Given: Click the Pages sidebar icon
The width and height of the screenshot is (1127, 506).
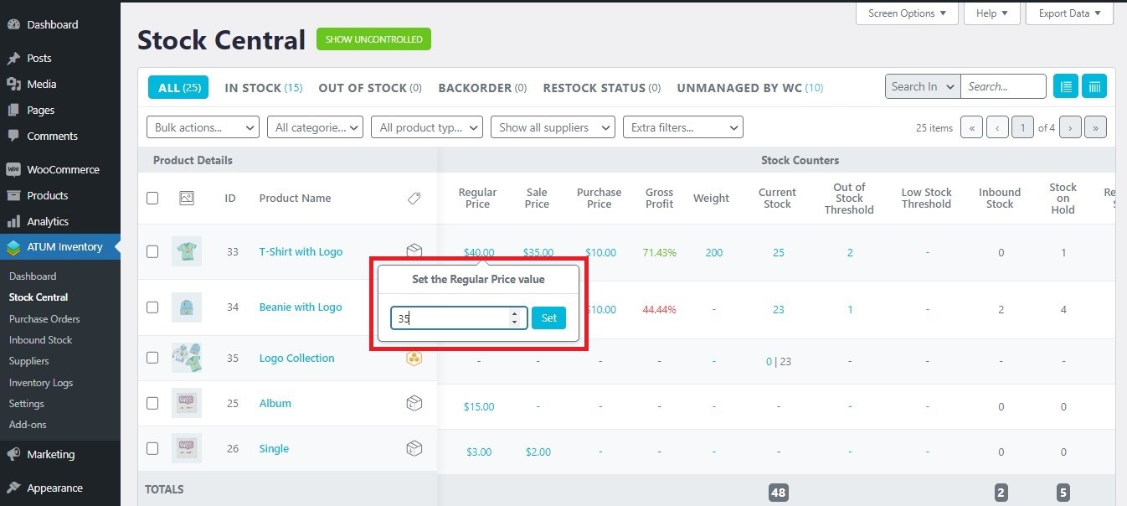Looking at the screenshot, I should click(13, 110).
